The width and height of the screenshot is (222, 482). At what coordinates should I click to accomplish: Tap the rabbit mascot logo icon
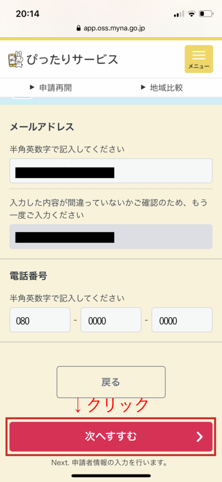pyautogui.click(x=15, y=59)
